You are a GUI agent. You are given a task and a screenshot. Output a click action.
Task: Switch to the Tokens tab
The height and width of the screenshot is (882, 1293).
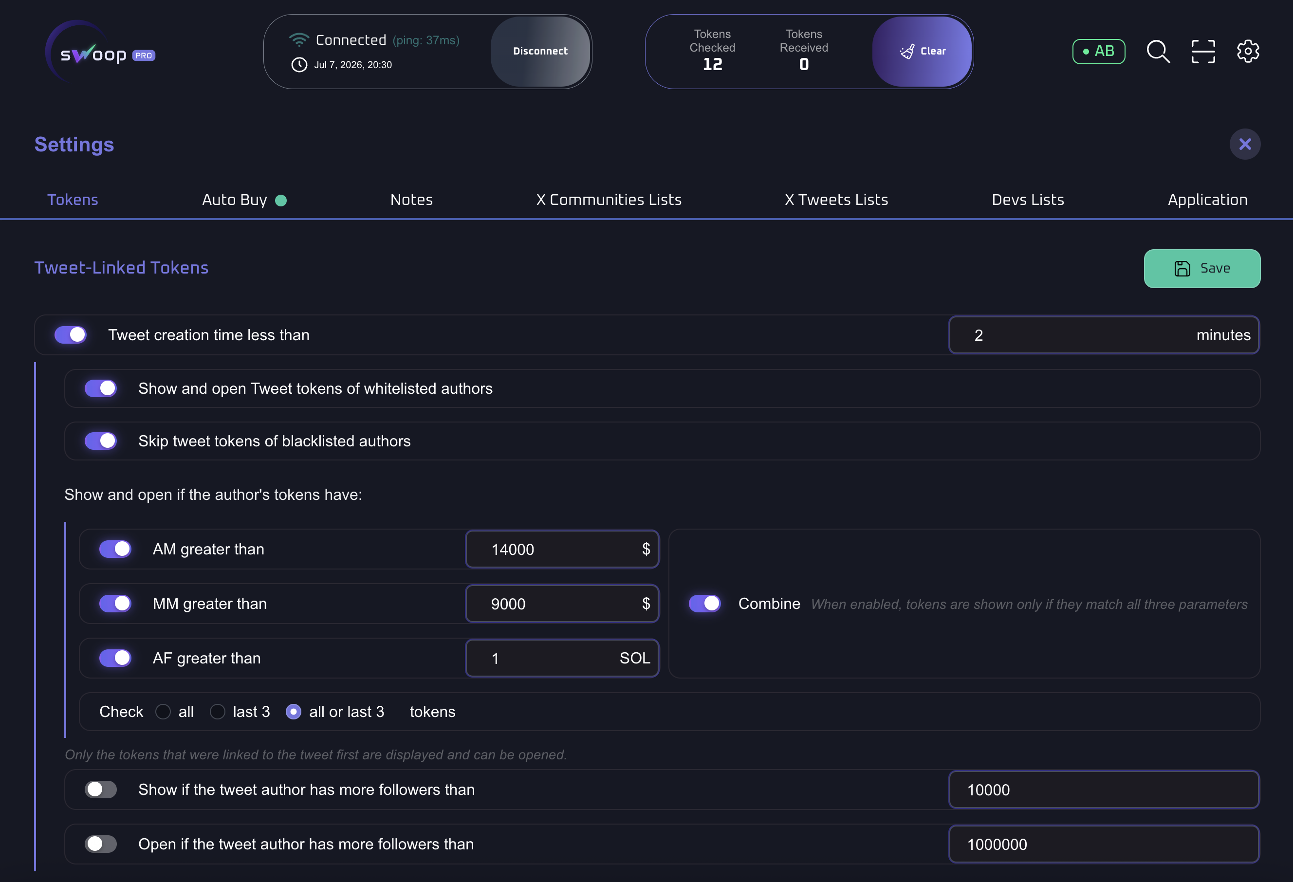pyautogui.click(x=73, y=200)
